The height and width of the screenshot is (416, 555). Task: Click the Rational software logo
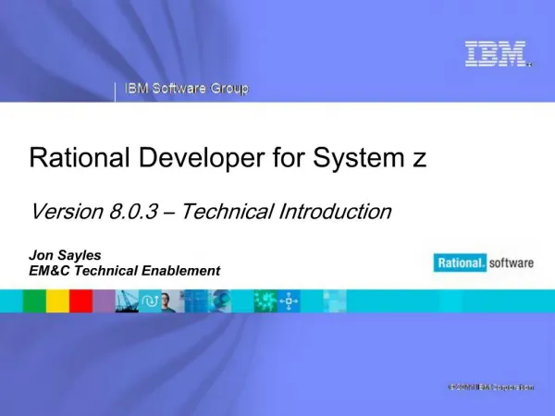point(484,263)
